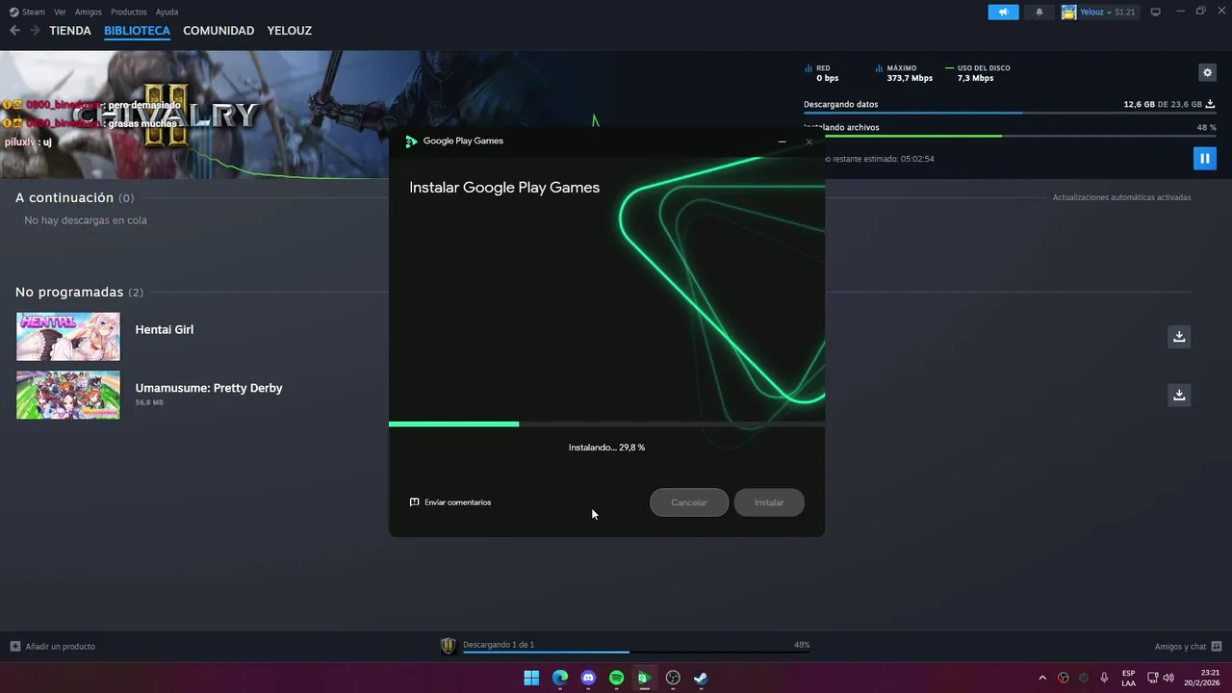Open the Hentai Girl thumbnail

coord(68,336)
